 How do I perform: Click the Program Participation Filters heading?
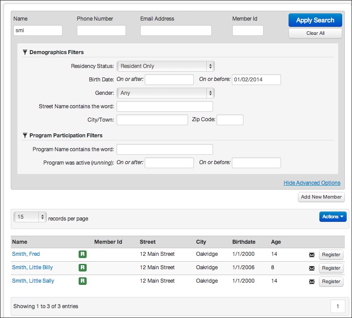click(x=66, y=135)
